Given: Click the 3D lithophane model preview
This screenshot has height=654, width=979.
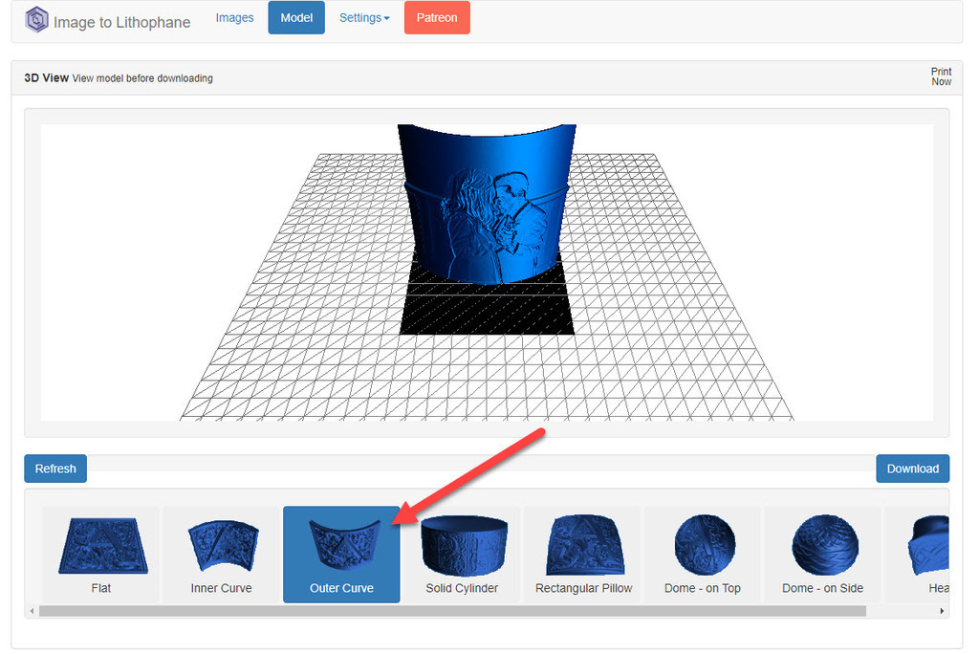Looking at the screenshot, I should click(488, 206).
